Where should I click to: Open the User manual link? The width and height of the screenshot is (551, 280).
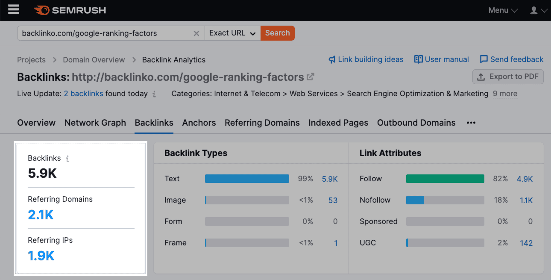tap(442, 59)
